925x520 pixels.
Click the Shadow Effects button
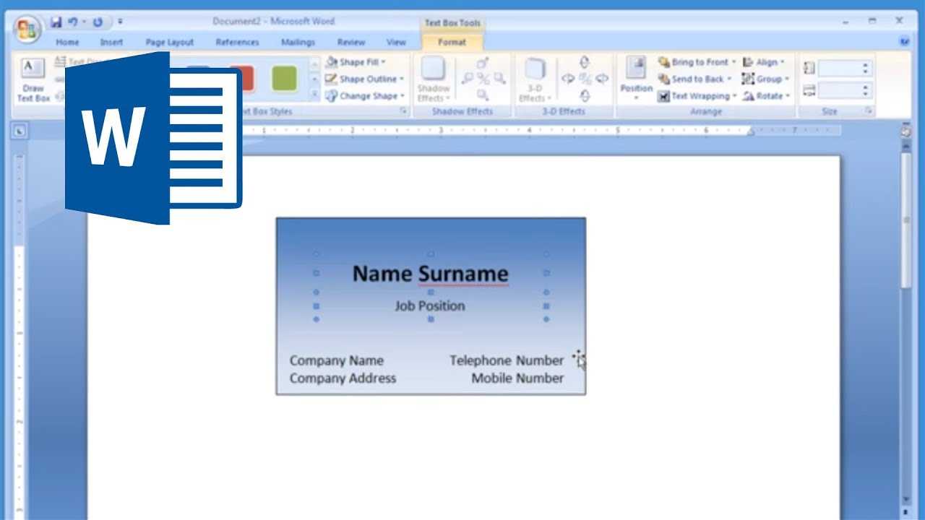[x=433, y=79]
